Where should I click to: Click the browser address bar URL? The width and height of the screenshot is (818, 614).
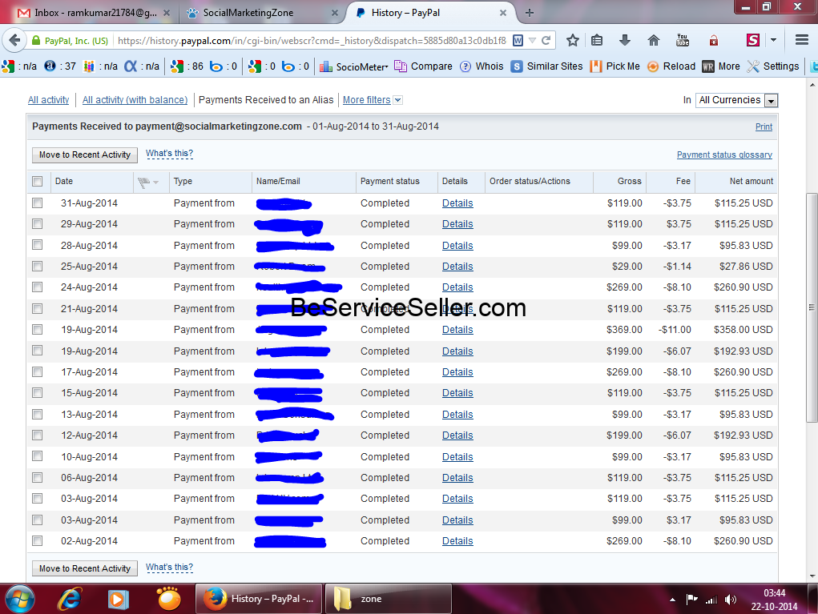(312, 40)
